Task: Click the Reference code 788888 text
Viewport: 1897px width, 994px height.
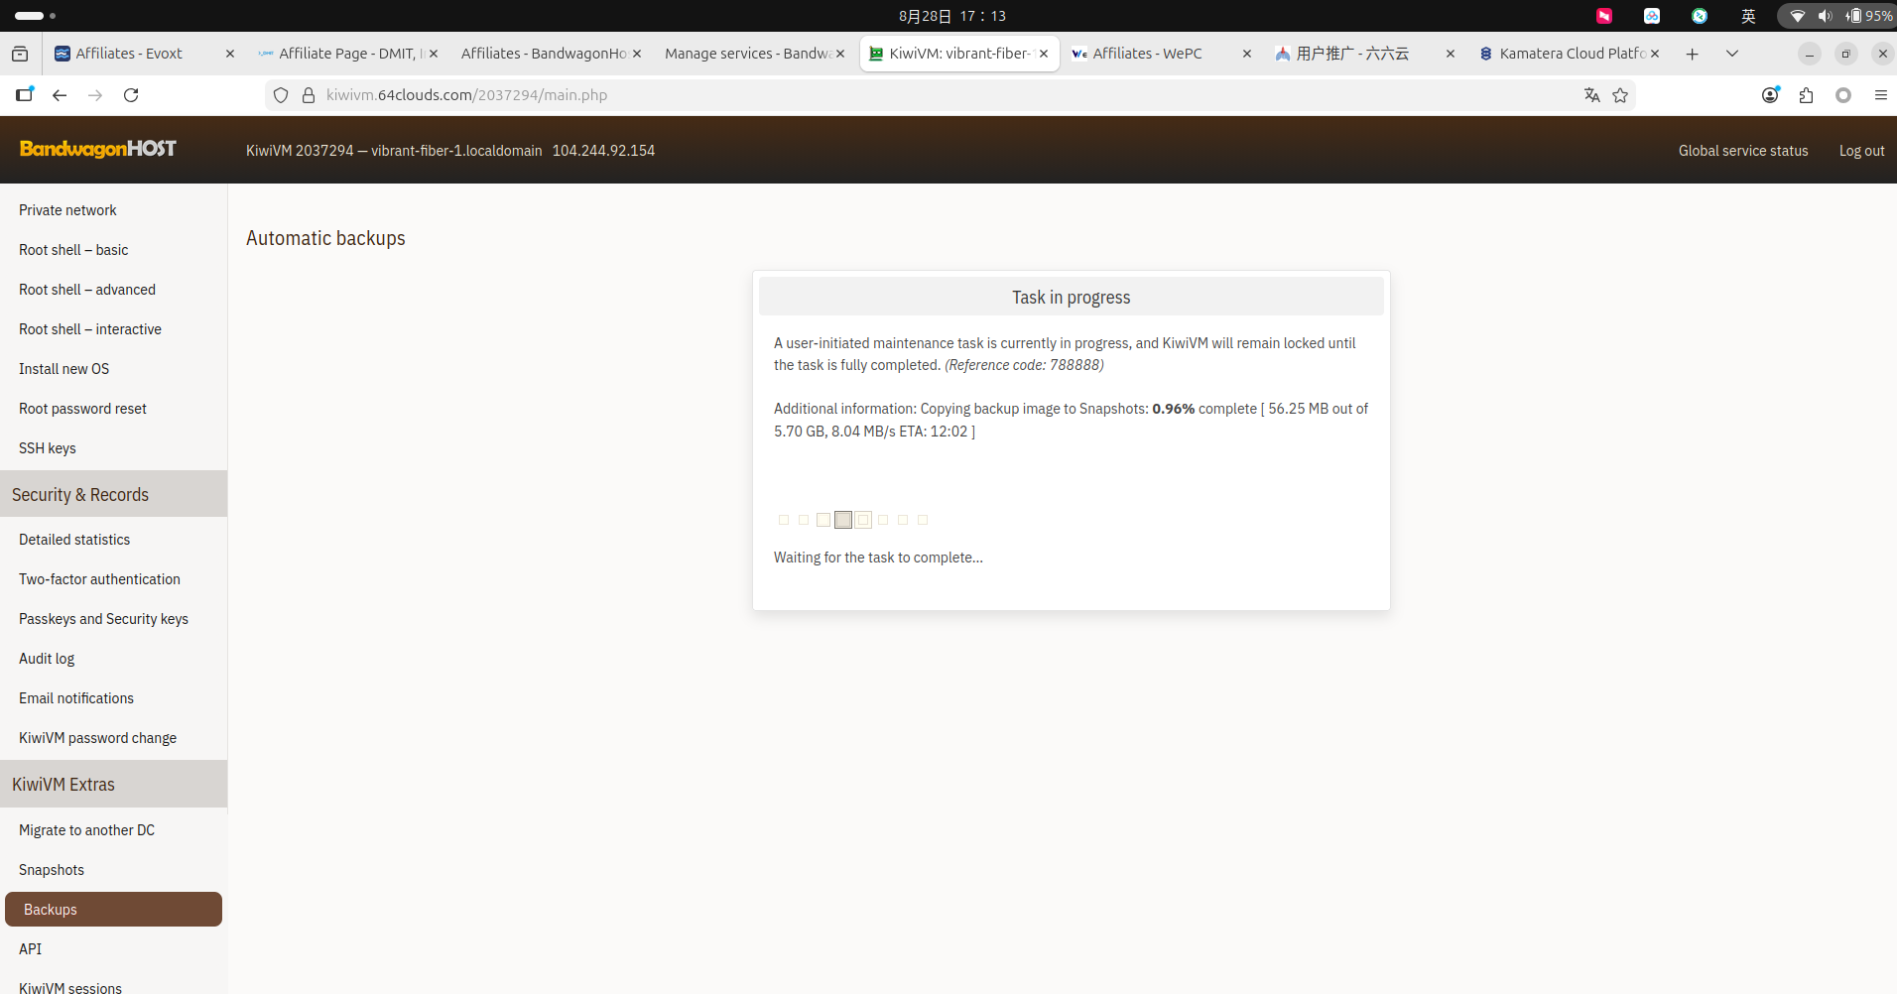Action: [x=1024, y=365]
